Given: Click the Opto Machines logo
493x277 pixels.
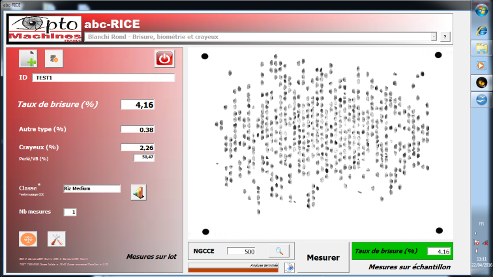Looking at the screenshot, I should [44, 29].
